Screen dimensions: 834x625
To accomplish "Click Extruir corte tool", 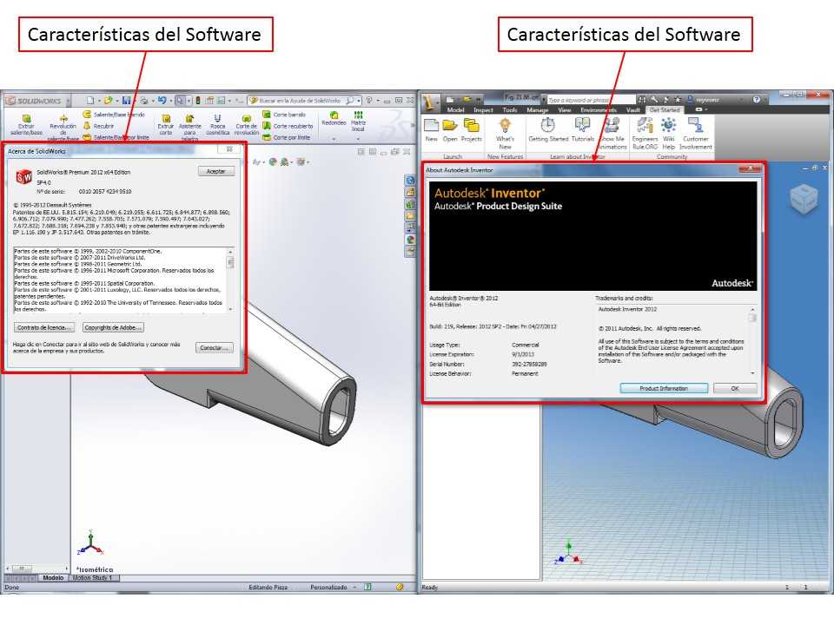I will click(x=166, y=125).
